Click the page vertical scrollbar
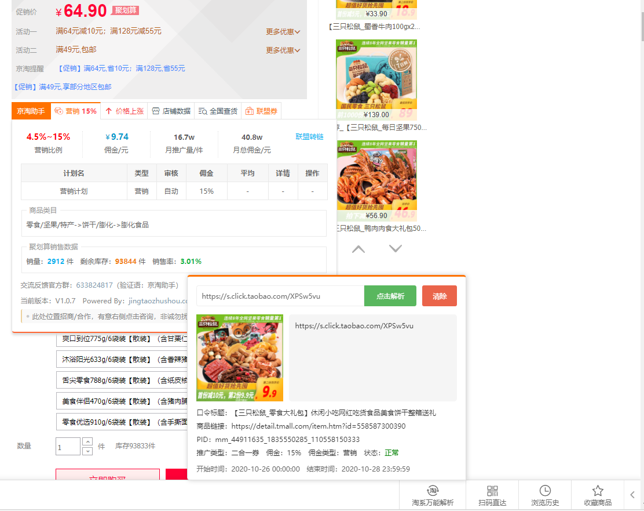The image size is (644, 511). 642,27
